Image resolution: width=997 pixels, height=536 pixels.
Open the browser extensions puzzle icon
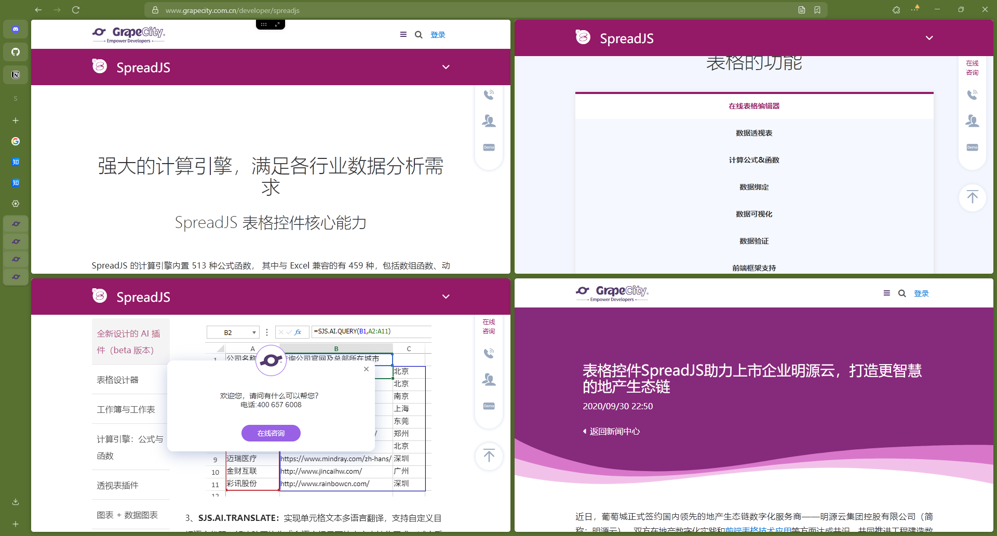pos(896,10)
